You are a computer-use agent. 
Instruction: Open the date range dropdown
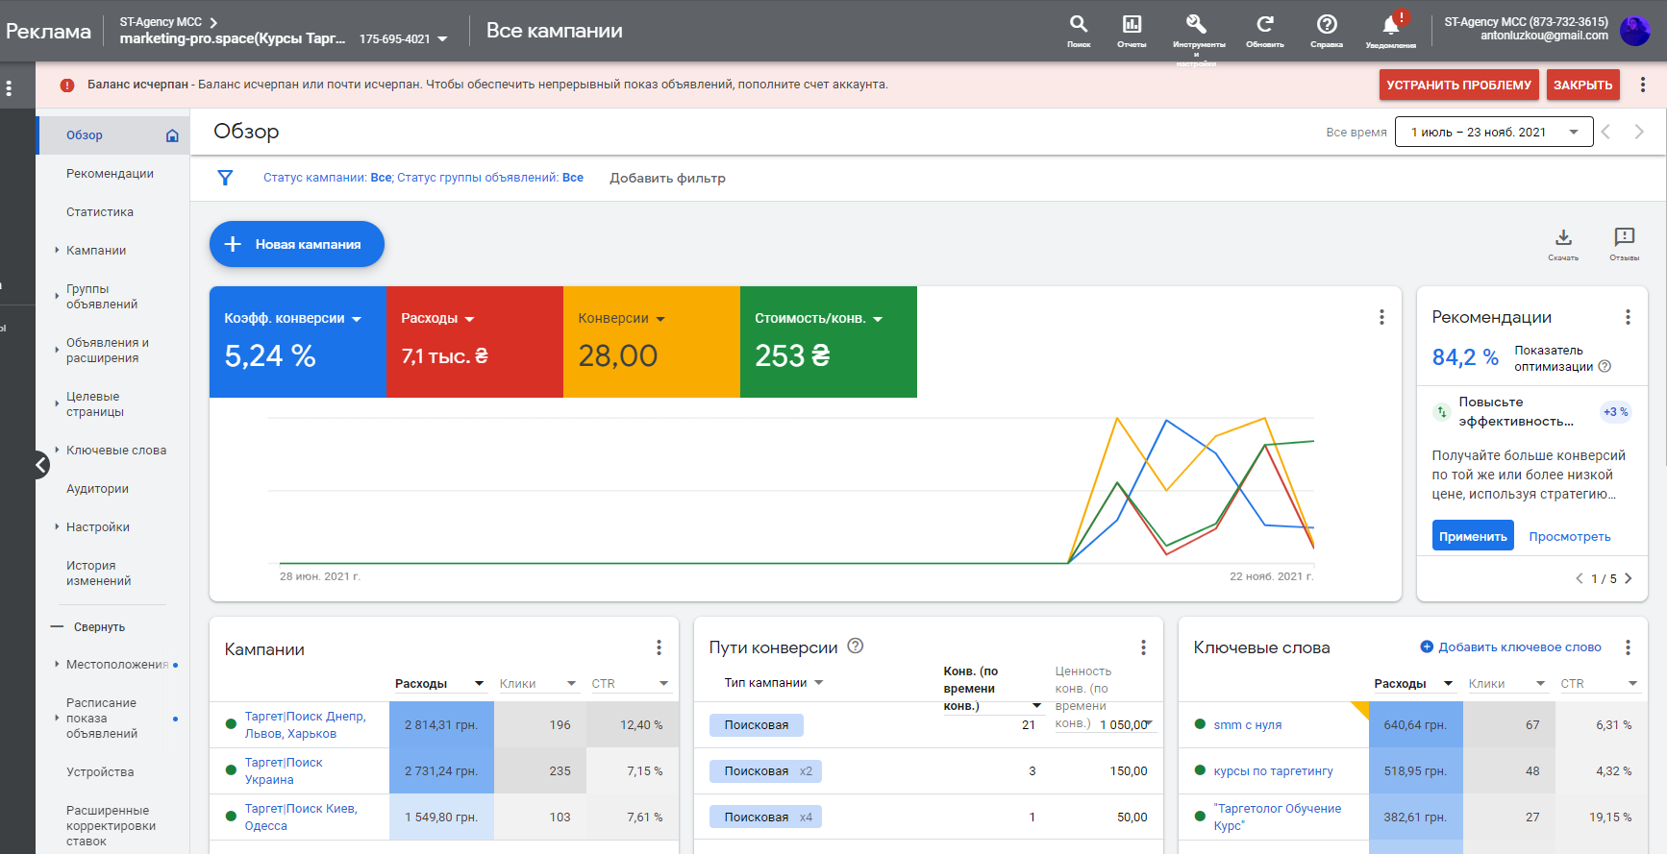[1493, 133]
